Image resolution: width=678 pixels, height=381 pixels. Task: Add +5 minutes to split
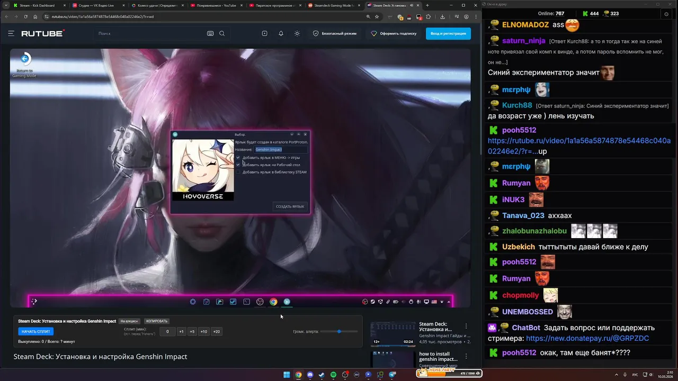pos(192,331)
